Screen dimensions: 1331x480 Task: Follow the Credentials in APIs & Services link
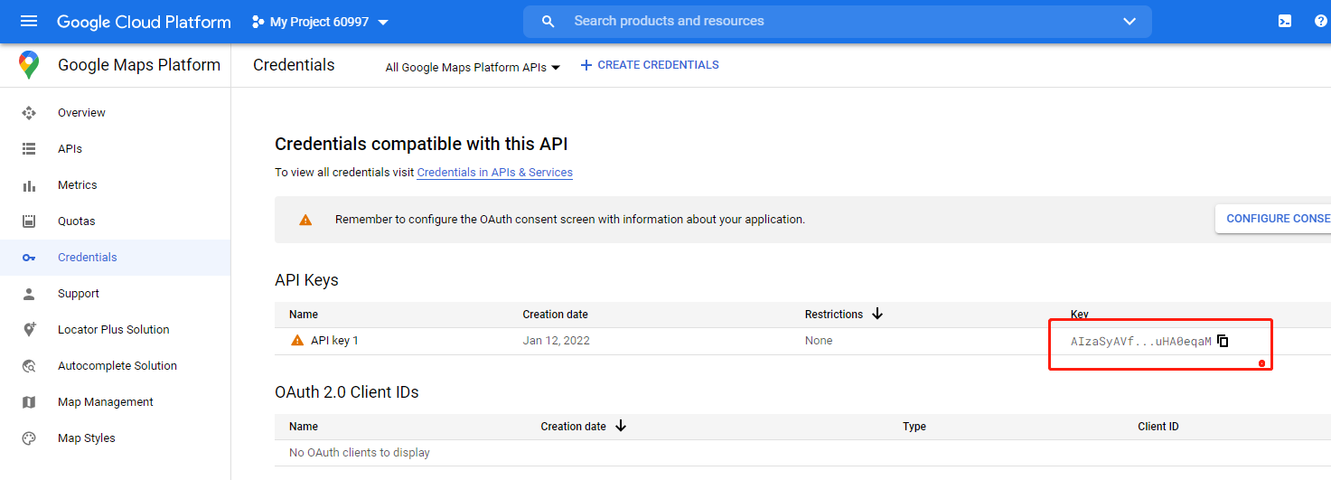click(x=494, y=172)
